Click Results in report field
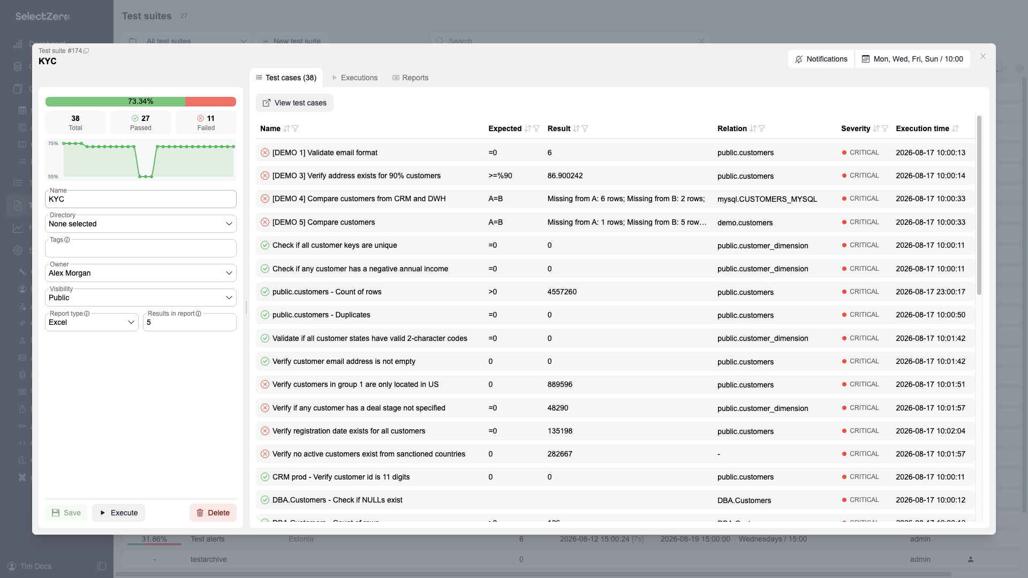The height and width of the screenshot is (578, 1028). 190,322
